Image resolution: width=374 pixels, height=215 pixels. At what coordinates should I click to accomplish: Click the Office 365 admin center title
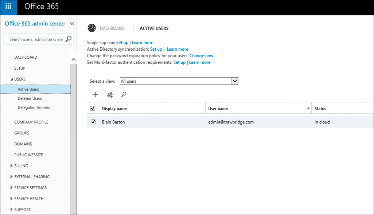pyautogui.click(x=35, y=23)
